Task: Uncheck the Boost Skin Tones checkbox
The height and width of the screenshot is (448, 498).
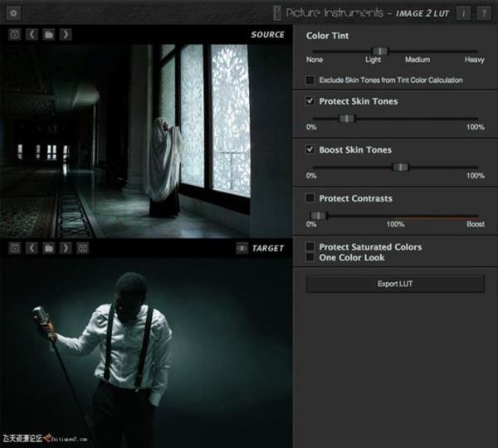Action: (x=310, y=150)
